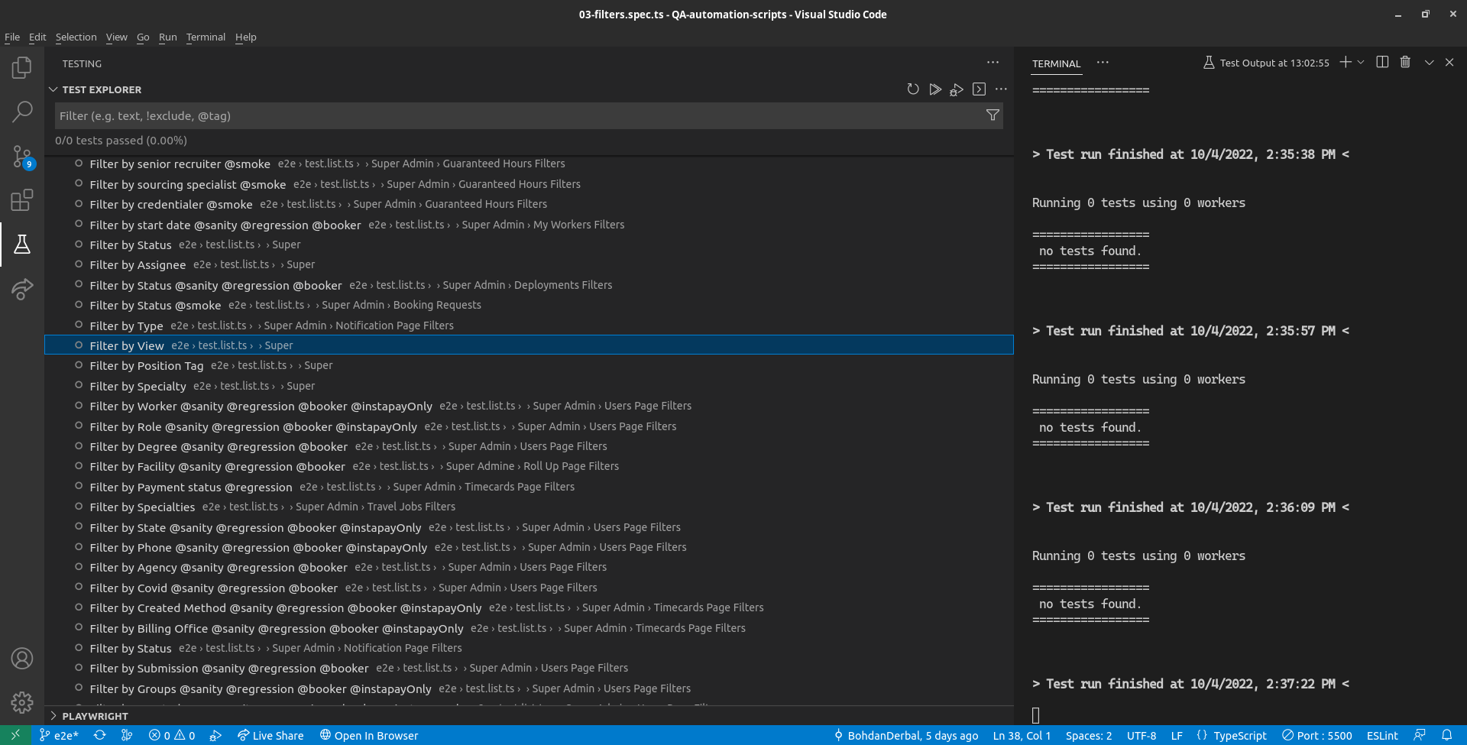Click ESLint in the status bar
1467x745 pixels.
tap(1382, 735)
